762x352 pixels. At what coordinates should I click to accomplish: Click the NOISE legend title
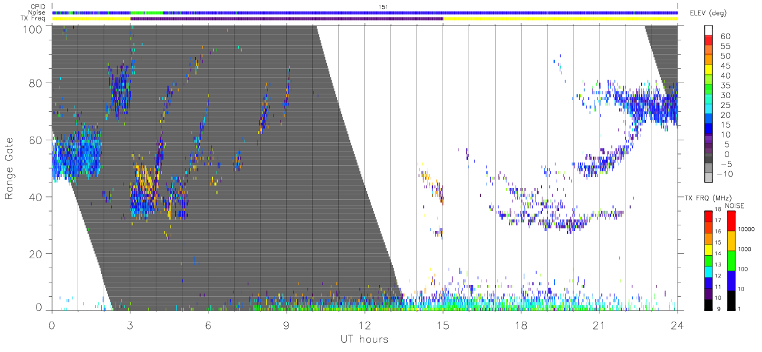pyautogui.click(x=734, y=205)
